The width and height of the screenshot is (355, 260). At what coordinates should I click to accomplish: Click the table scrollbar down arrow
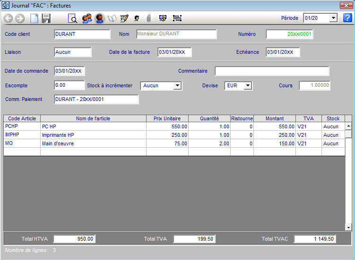(348, 227)
